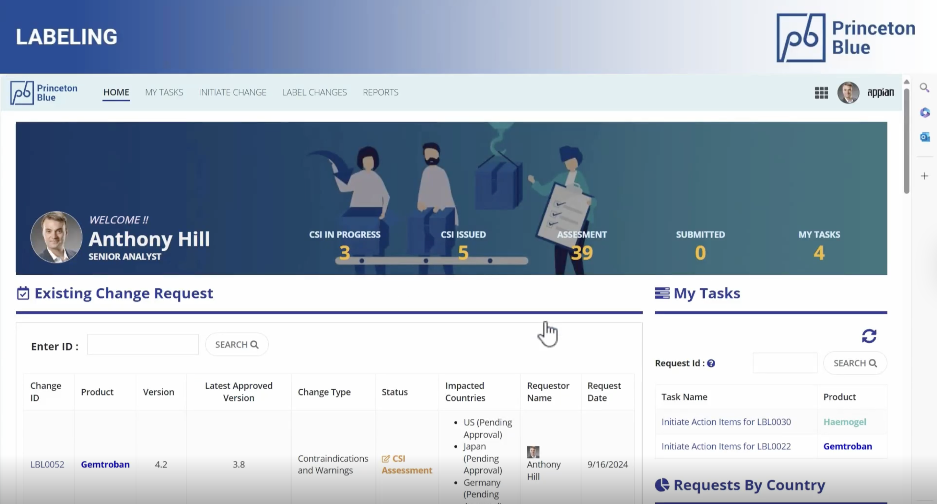
Task: Click the Princeton Blue navbar logo
Action: (44, 93)
